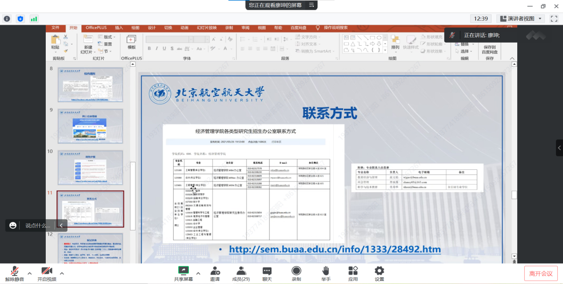Toggle fullscreen mode icon at top right
This screenshot has width=563, height=284.
(x=554, y=19)
